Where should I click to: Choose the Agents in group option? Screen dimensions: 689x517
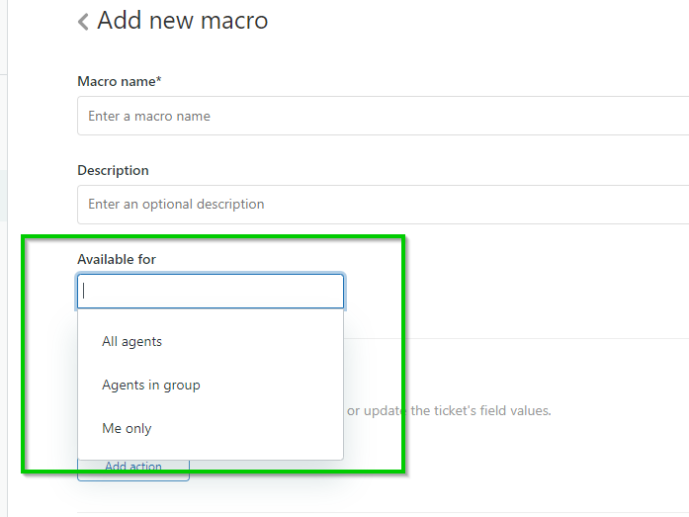click(x=151, y=386)
